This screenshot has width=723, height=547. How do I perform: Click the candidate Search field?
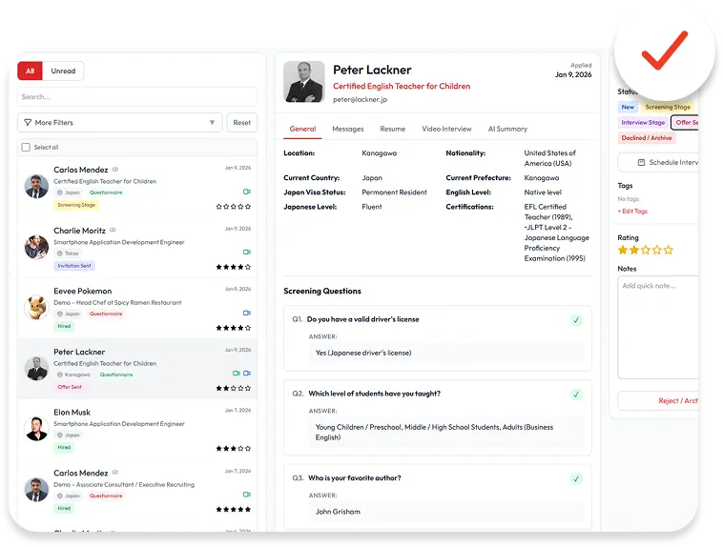click(x=137, y=97)
